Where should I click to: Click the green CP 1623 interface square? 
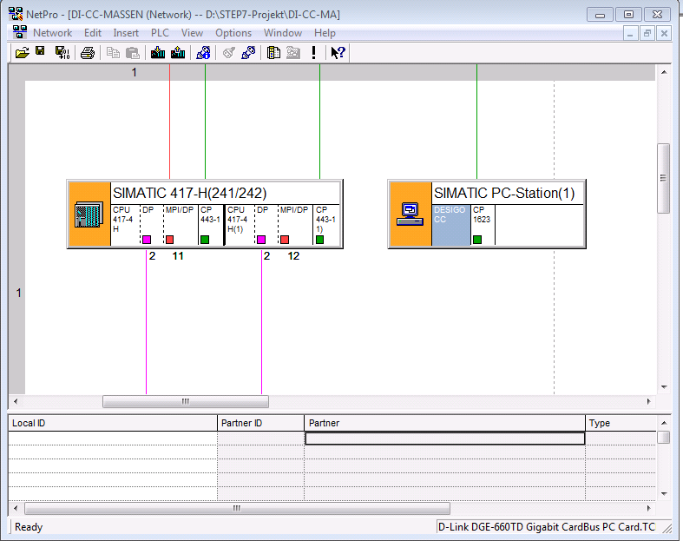(477, 240)
